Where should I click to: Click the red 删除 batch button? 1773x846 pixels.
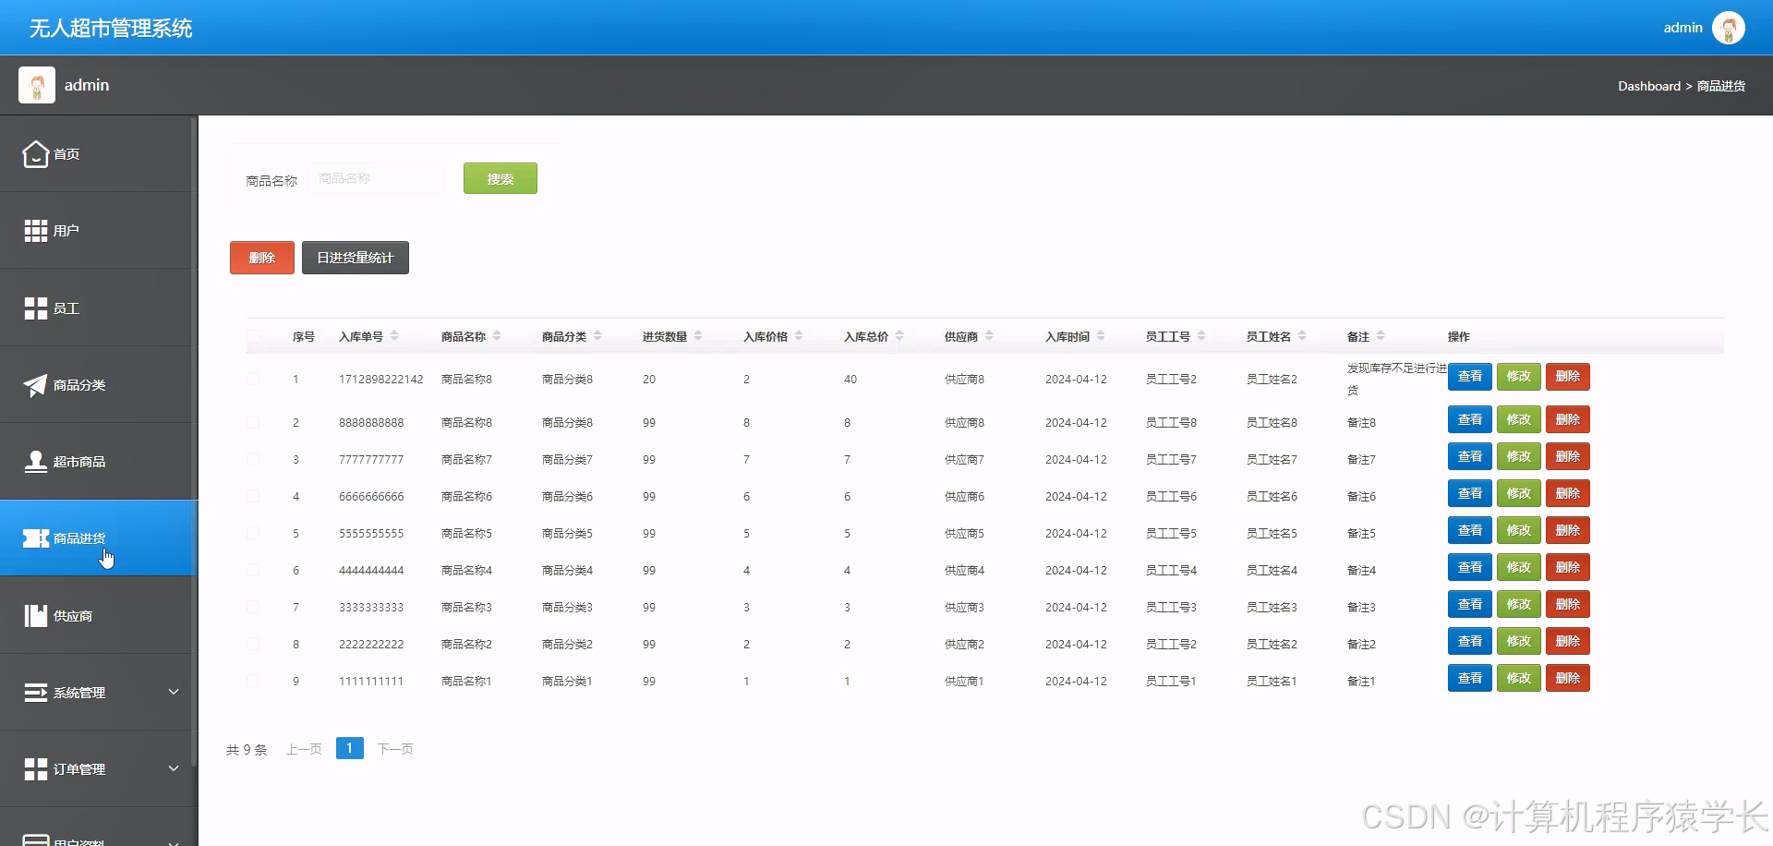point(262,258)
